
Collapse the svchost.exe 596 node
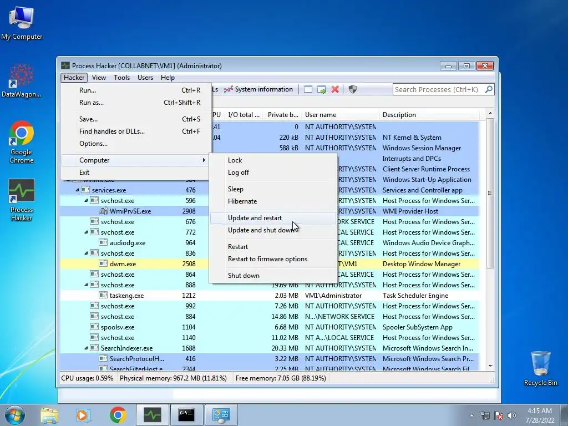[86, 201]
